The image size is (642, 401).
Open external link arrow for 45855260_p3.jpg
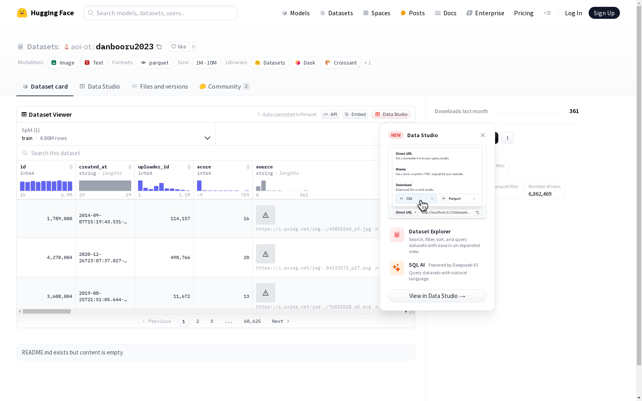click(376, 229)
